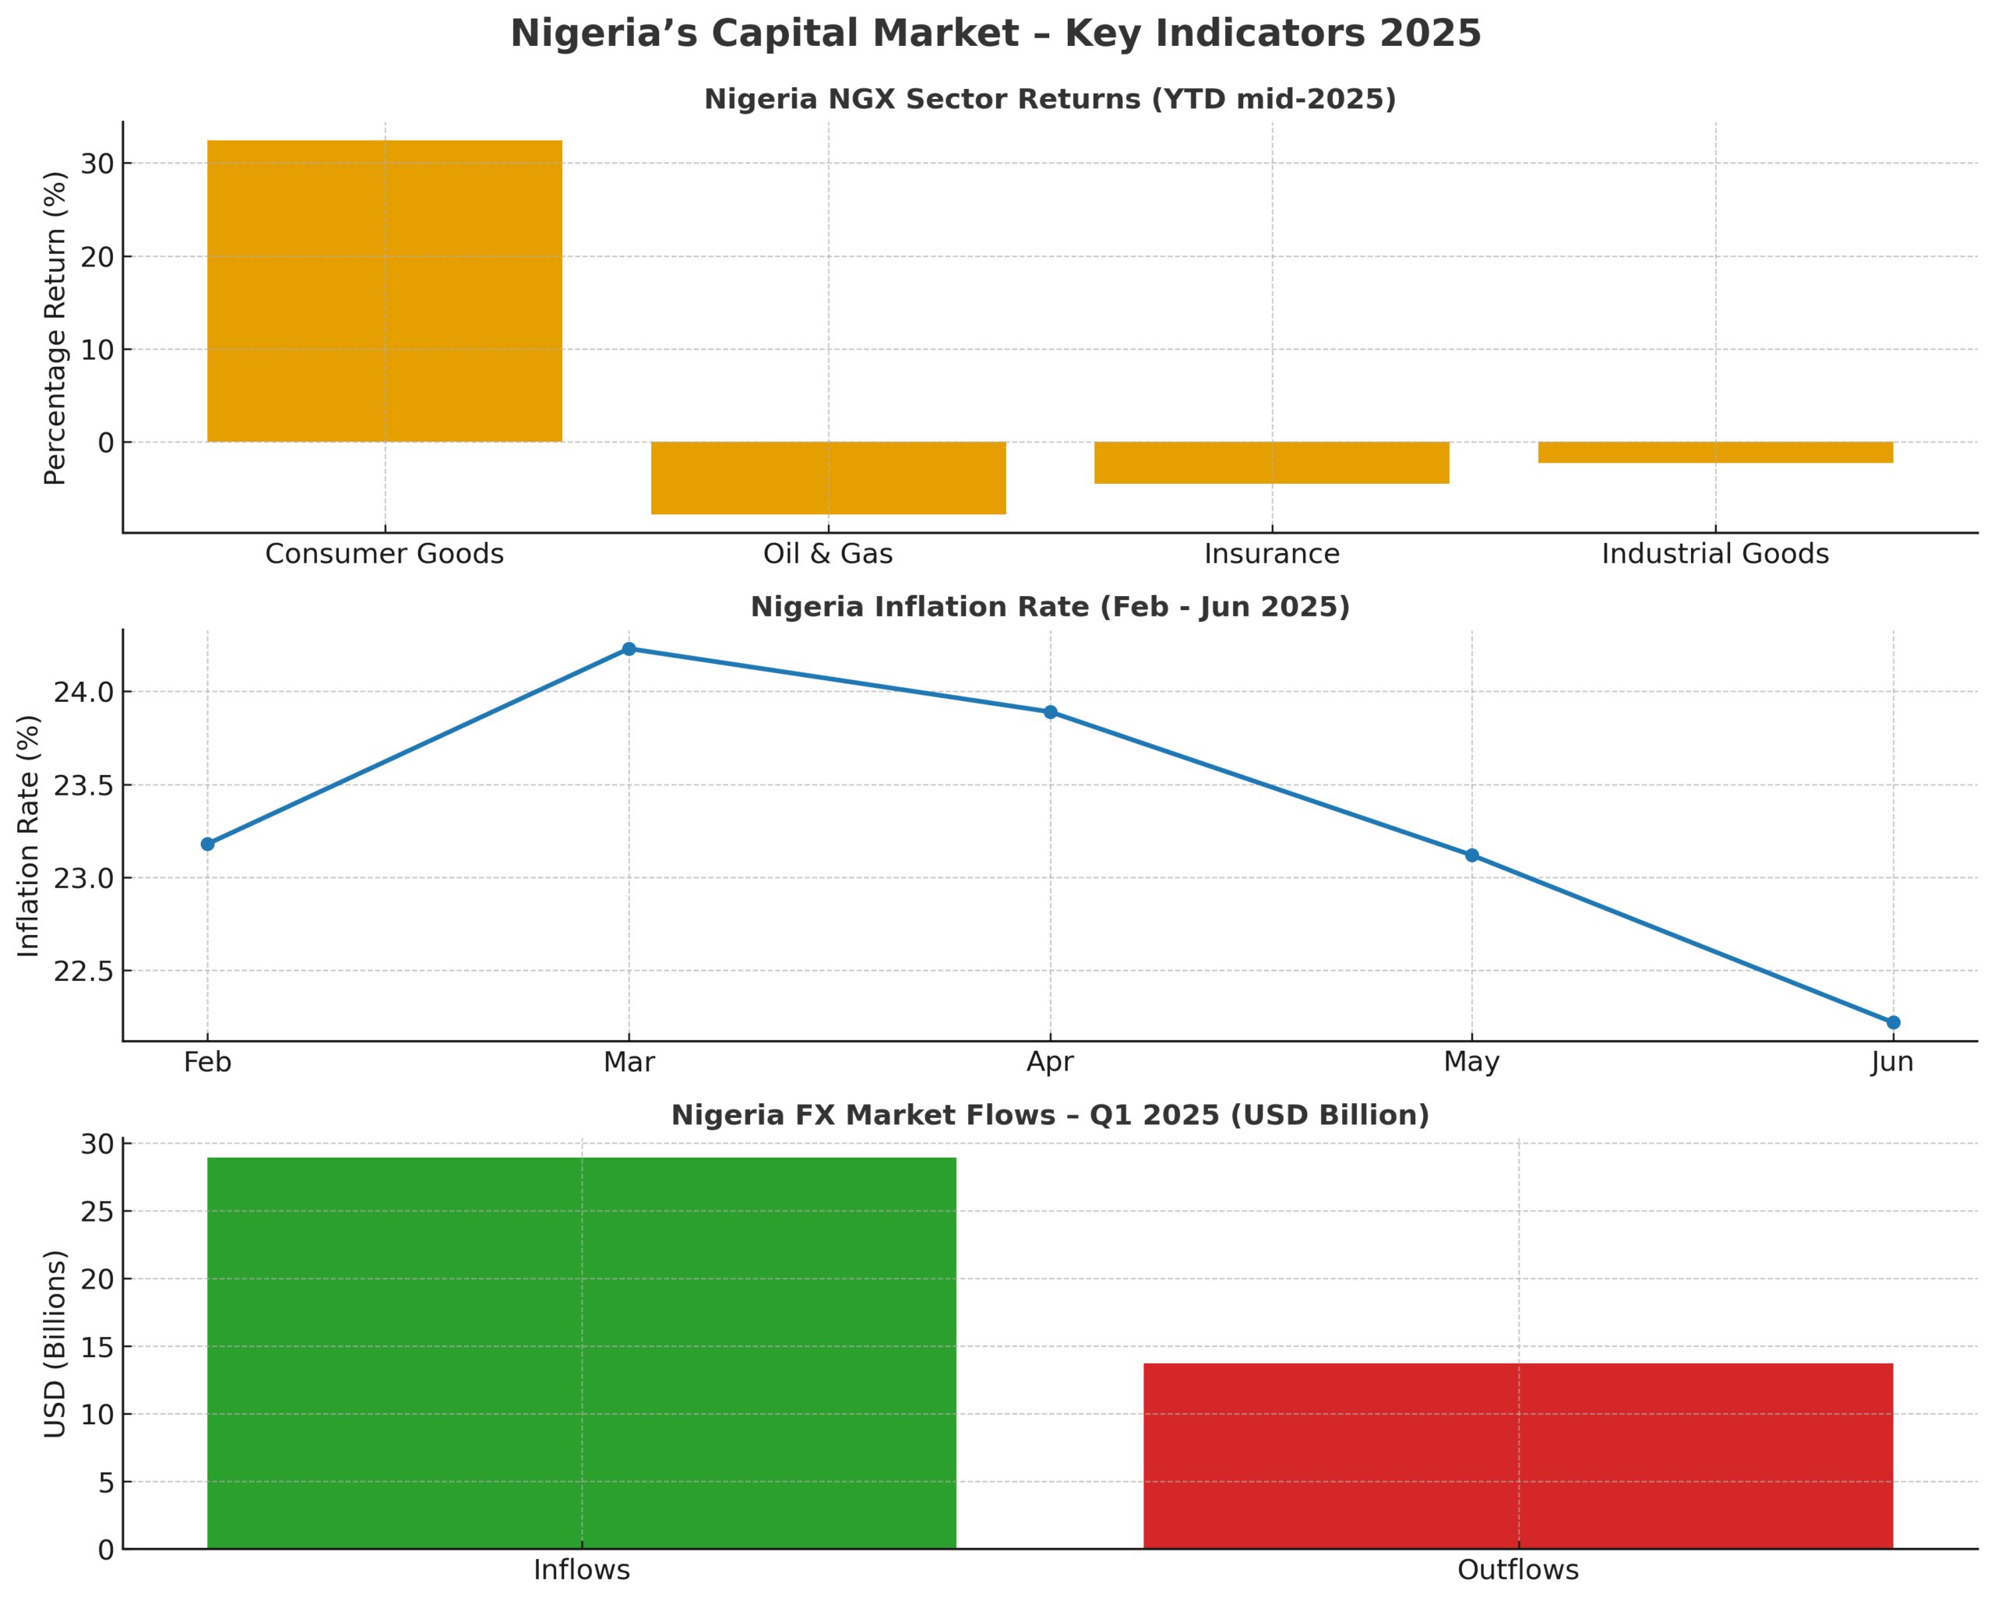This screenshot has height=1601, width=1994.
Task: Click the USD (Billions) axis label
Action: (x=55, y=1344)
